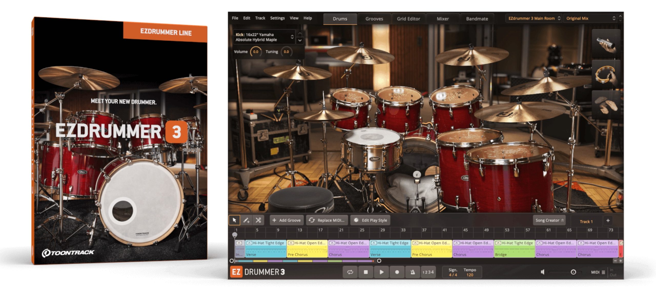
Task: Open the Settings menu
Action: pos(277,18)
